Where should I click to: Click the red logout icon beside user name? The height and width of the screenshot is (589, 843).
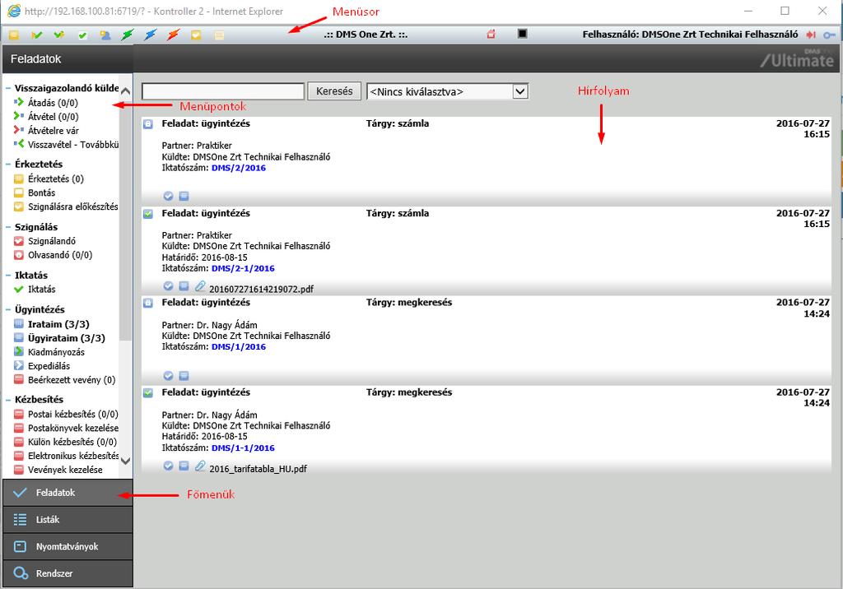click(811, 35)
